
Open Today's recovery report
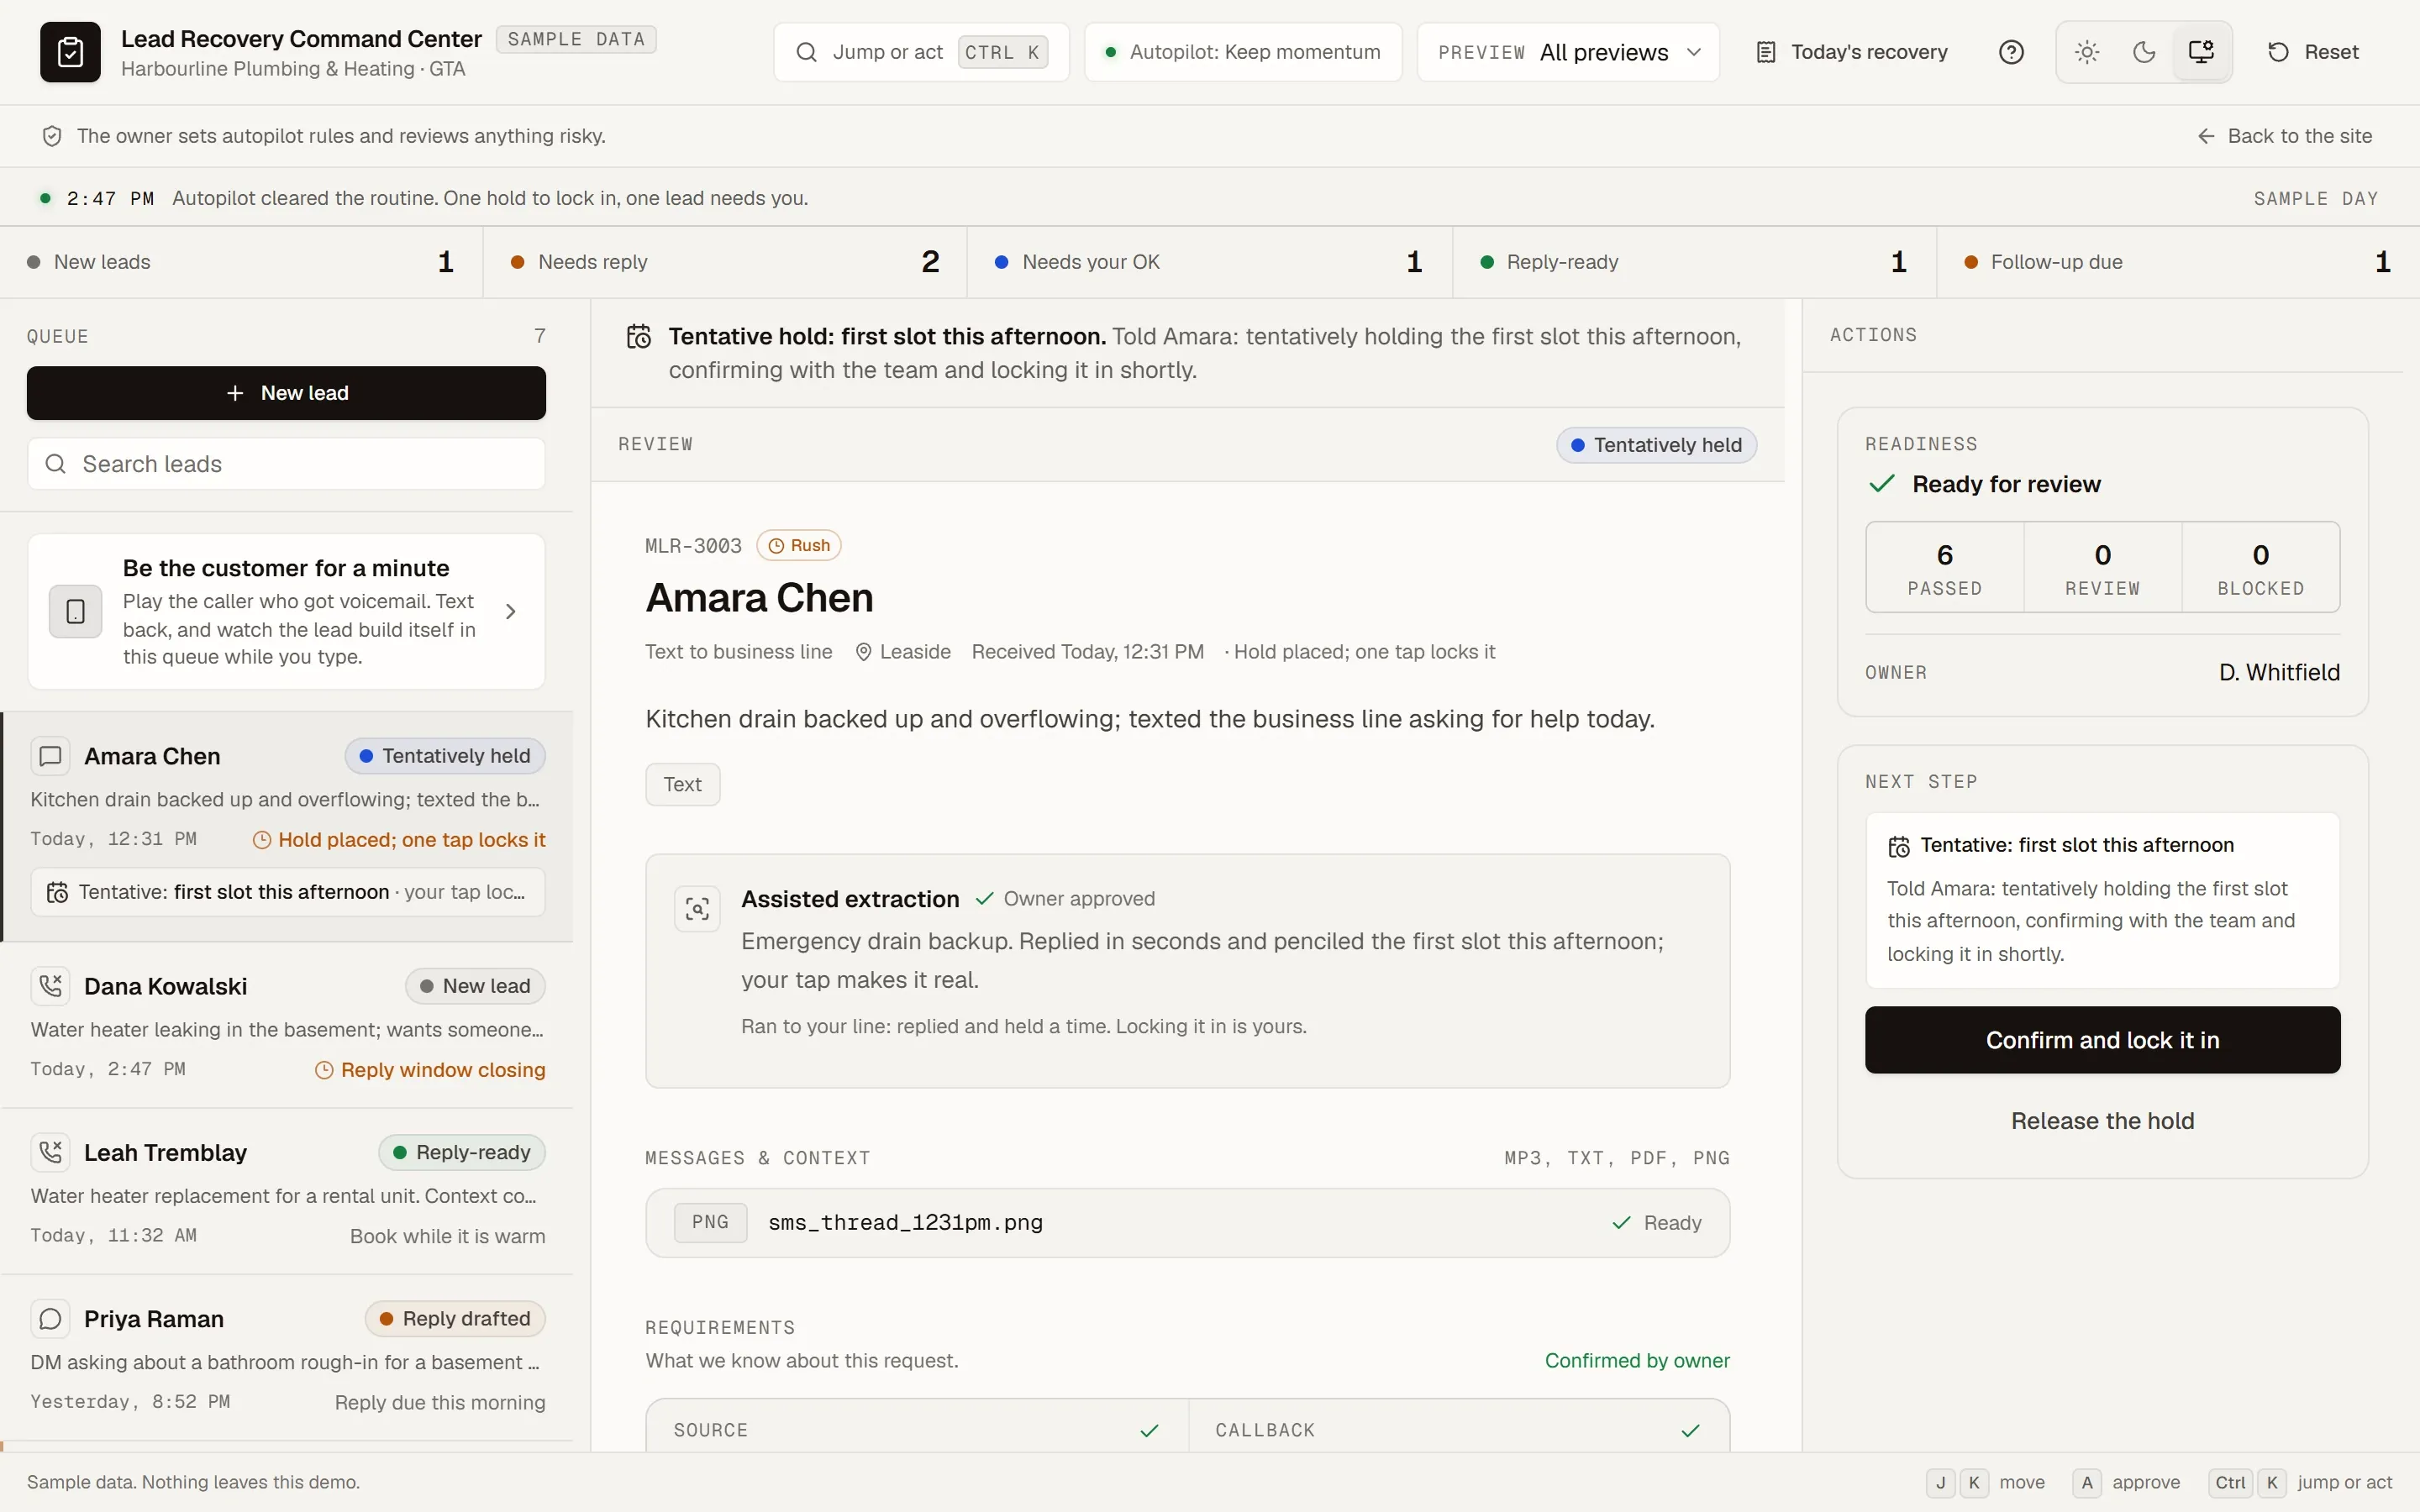(1851, 52)
